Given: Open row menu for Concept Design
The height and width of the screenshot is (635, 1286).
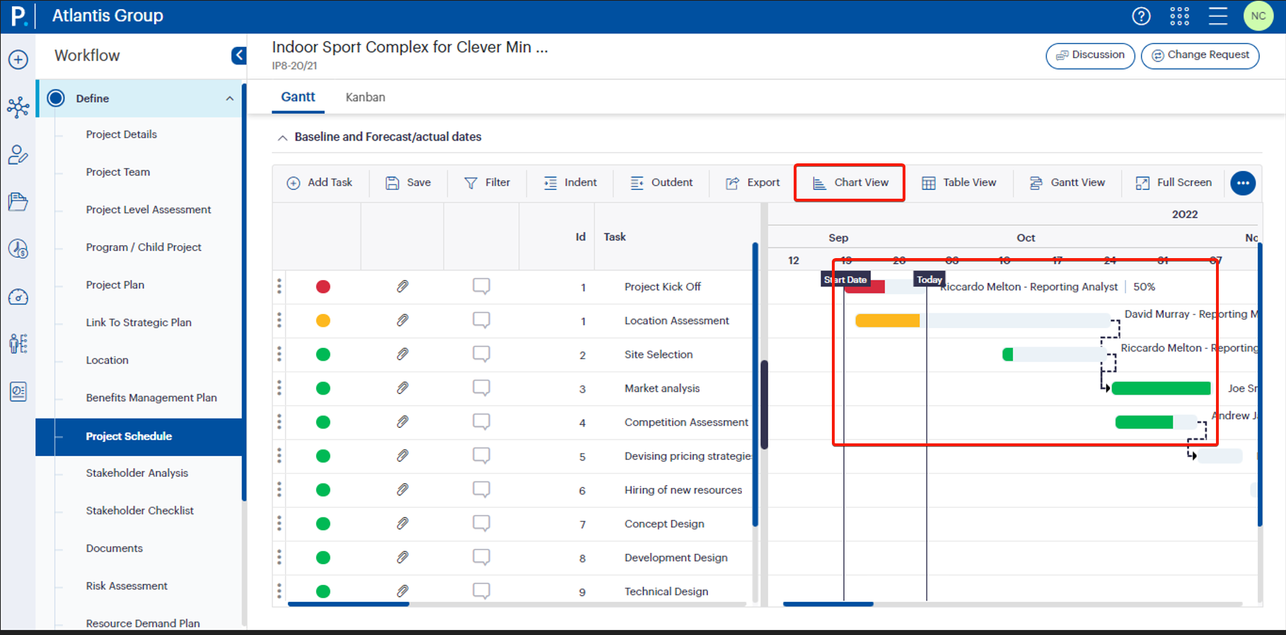Looking at the screenshot, I should pyautogui.click(x=279, y=524).
